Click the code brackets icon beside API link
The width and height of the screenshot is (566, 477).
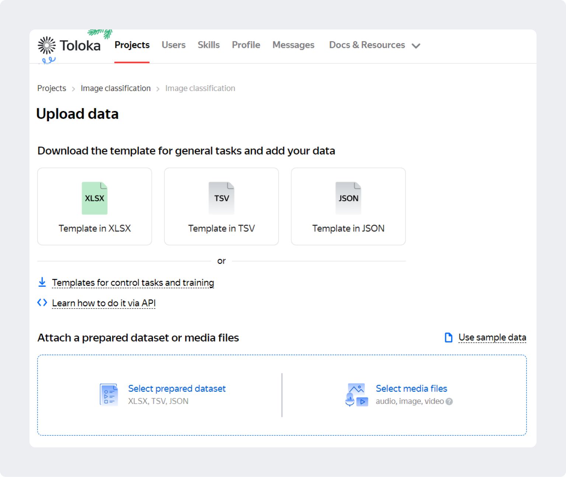[x=42, y=303]
